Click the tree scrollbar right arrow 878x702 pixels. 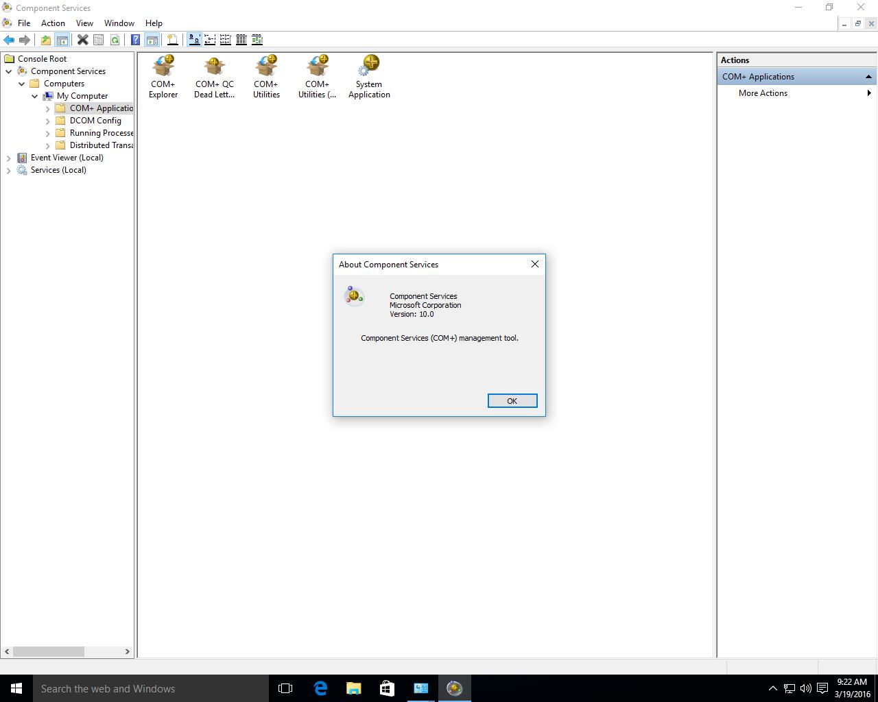[x=127, y=651]
